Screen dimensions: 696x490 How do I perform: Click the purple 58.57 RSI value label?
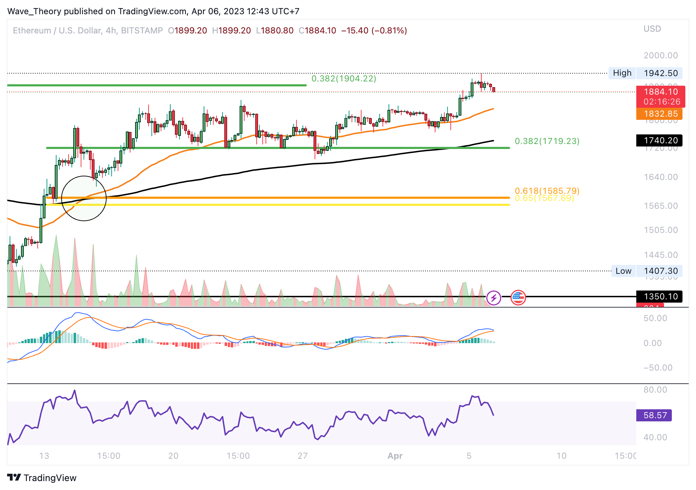(x=655, y=415)
